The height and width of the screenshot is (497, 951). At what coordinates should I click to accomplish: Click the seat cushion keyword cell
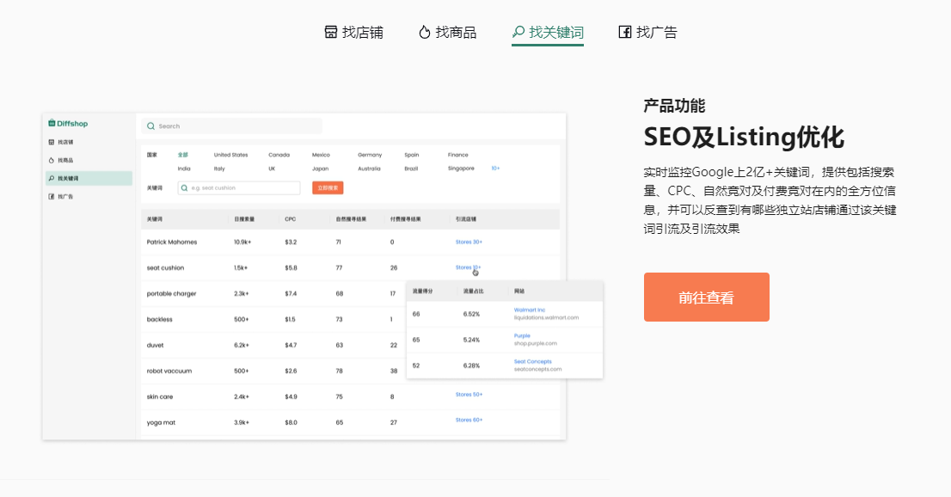tap(165, 267)
